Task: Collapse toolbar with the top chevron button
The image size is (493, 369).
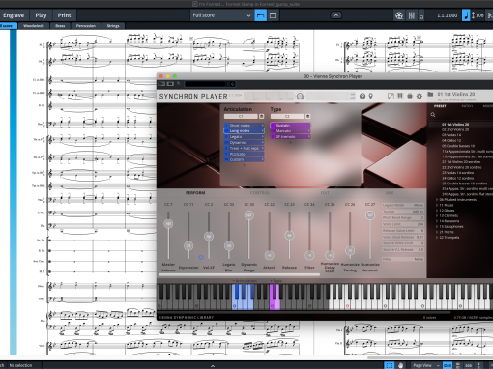Action: pos(335,15)
